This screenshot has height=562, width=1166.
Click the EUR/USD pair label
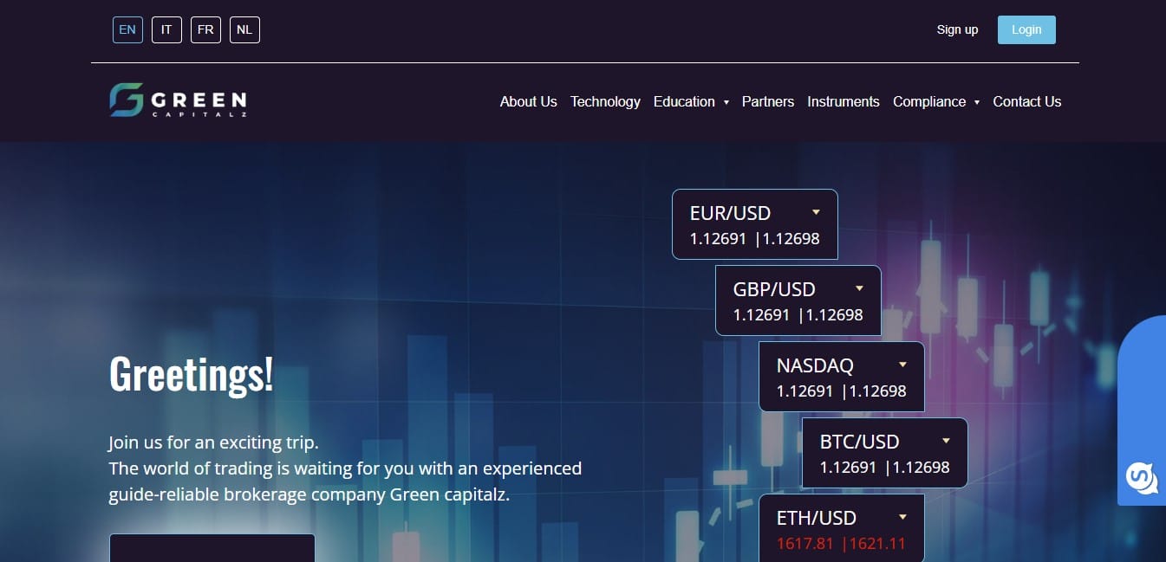tap(730, 213)
